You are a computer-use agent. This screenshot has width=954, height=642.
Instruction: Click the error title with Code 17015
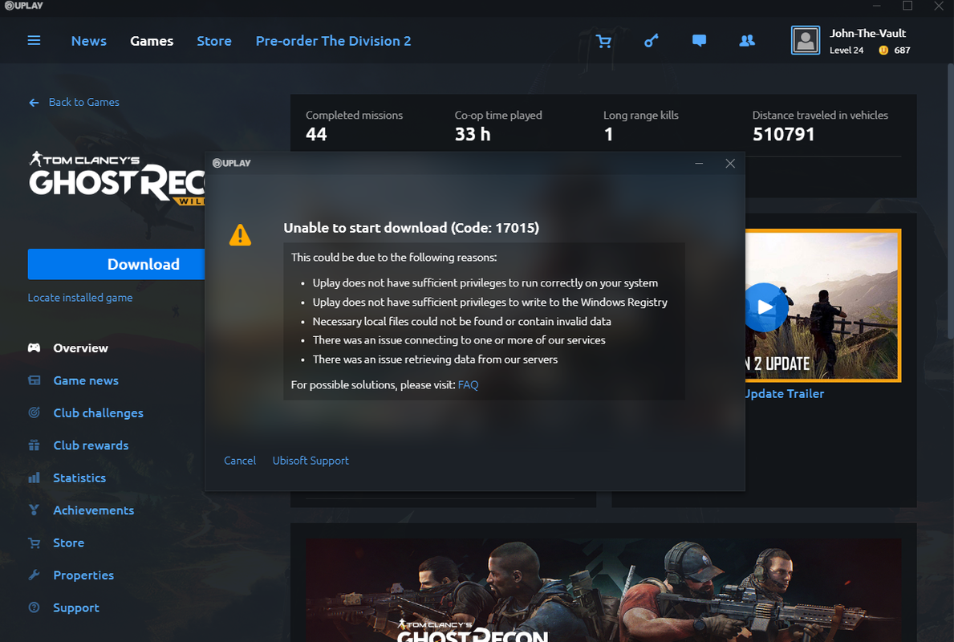412,228
